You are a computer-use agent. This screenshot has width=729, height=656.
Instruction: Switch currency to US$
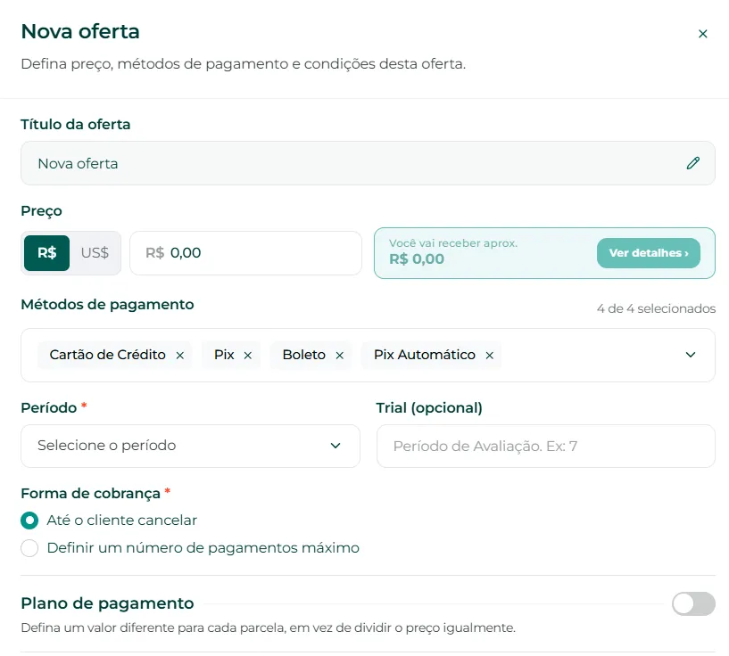95,253
